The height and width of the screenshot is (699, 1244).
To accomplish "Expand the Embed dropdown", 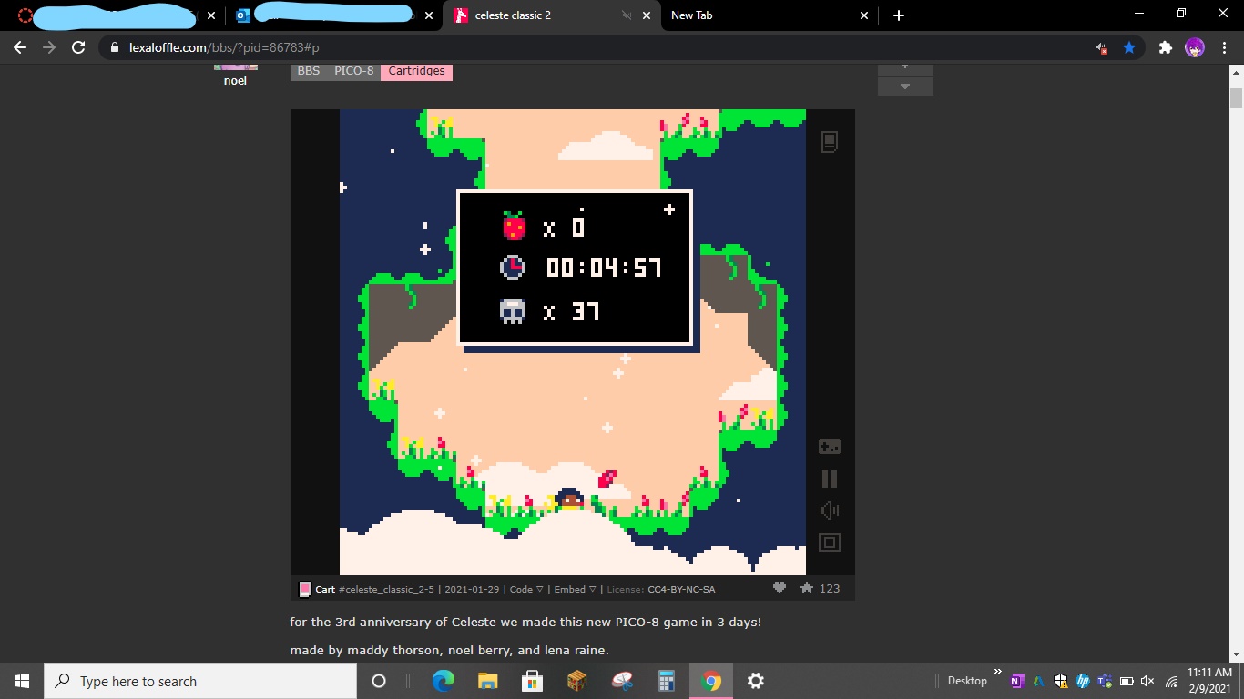I will [574, 589].
